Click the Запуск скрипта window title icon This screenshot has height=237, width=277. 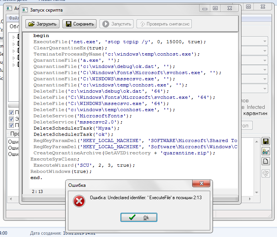click(x=25, y=9)
